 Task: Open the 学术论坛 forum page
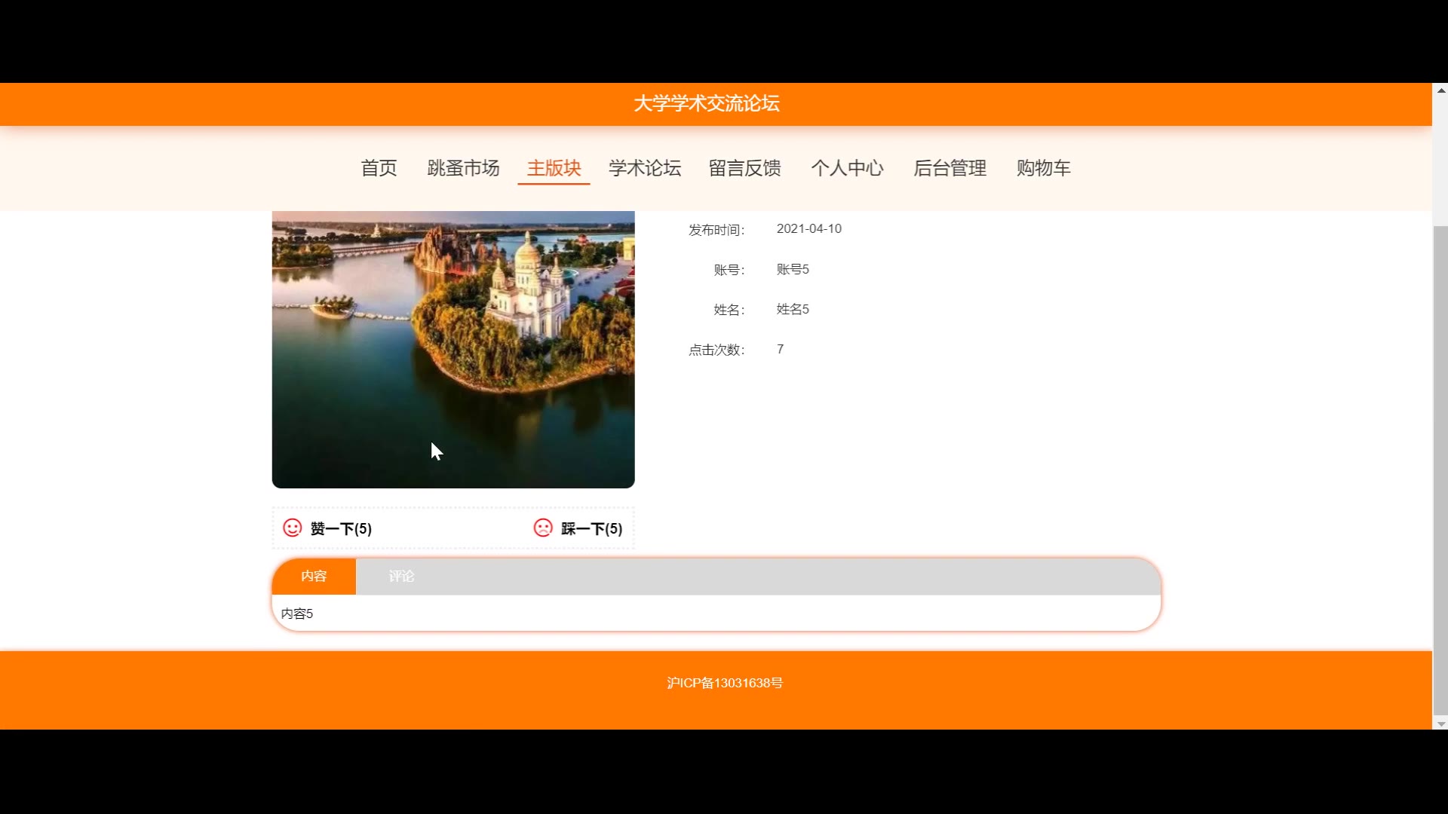point(645,168)
